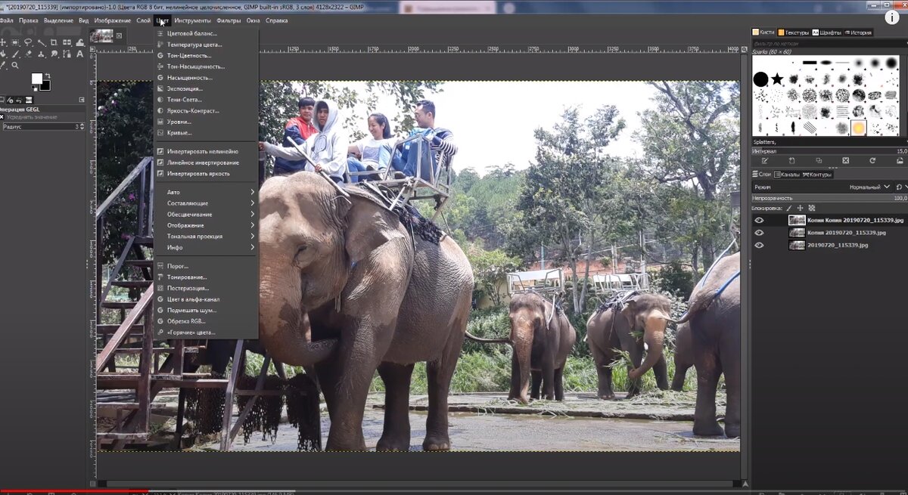Select the Eraser tool
The image size is (908, 495).
pos(28,54)
